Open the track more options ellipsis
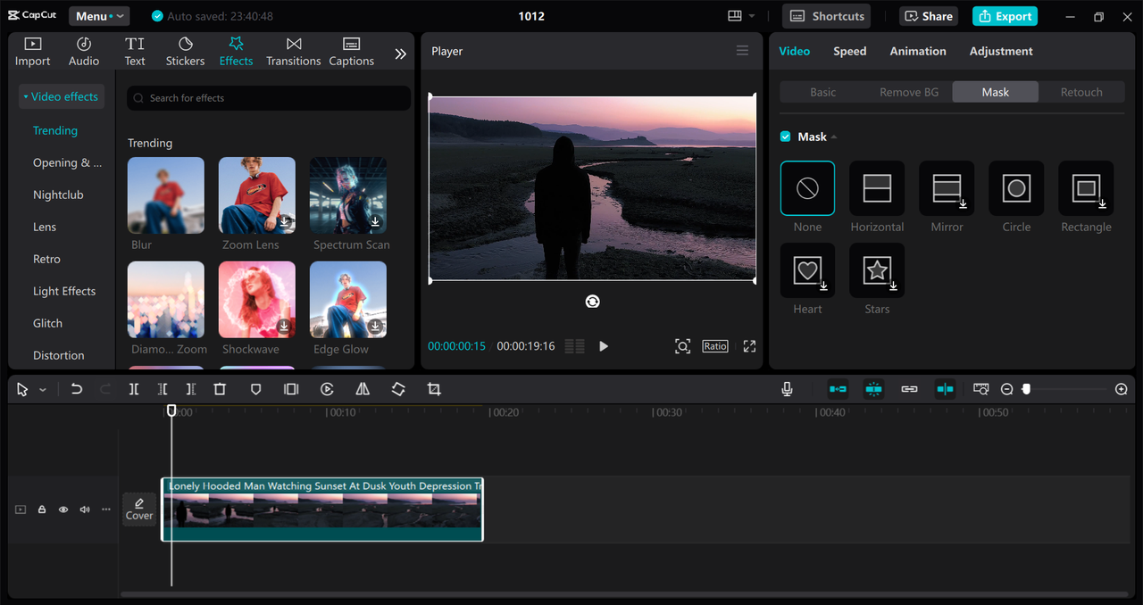Image resolution: width=1143 pixels, height=605 pixels. click(106, 510)
